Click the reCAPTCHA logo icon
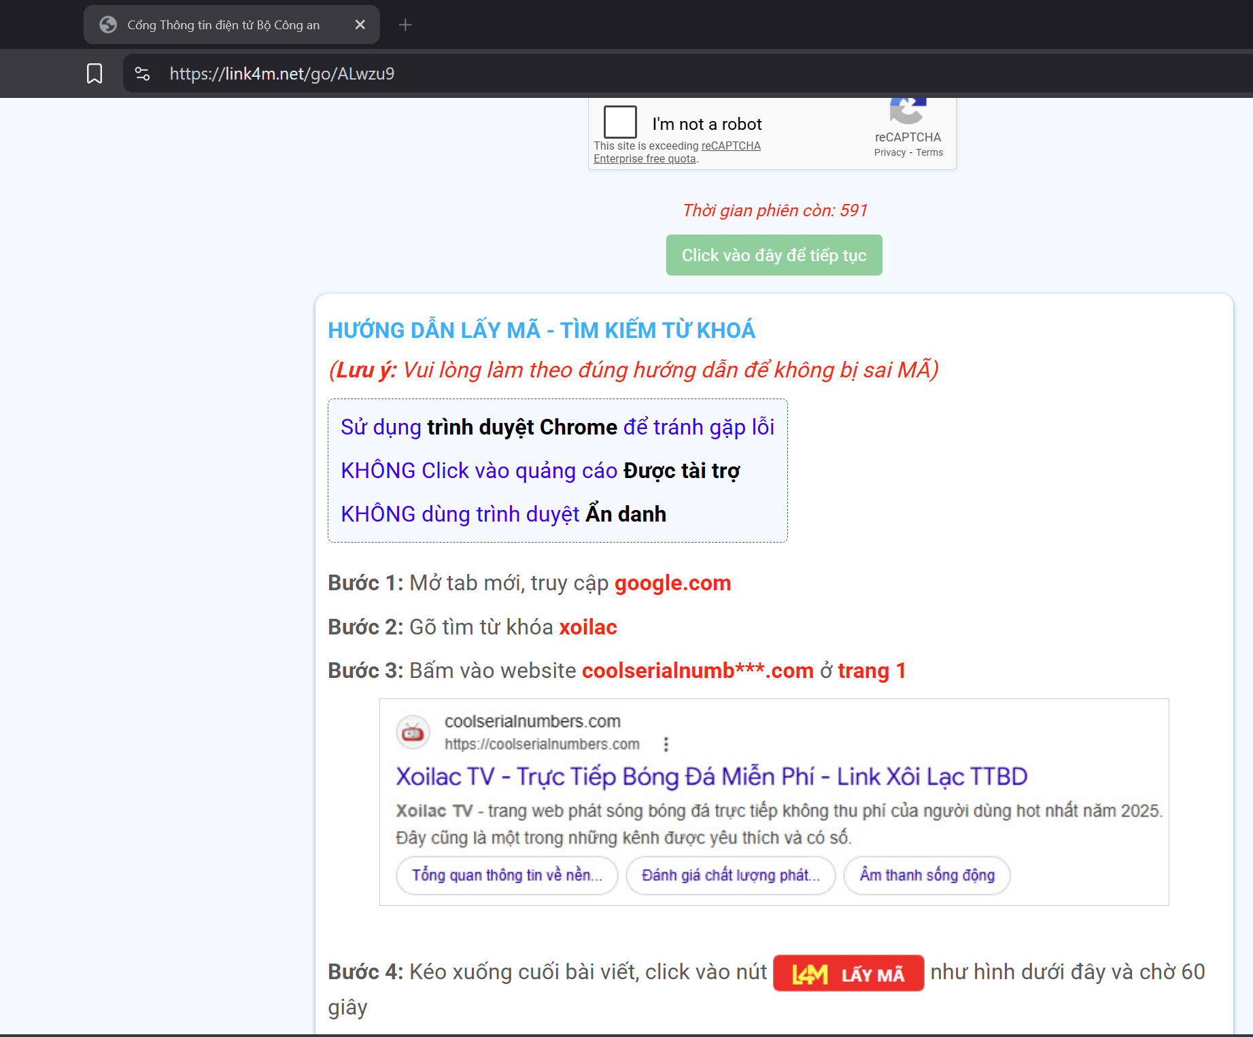This screenshot has height=1037, width=1253. click(908, 110)
